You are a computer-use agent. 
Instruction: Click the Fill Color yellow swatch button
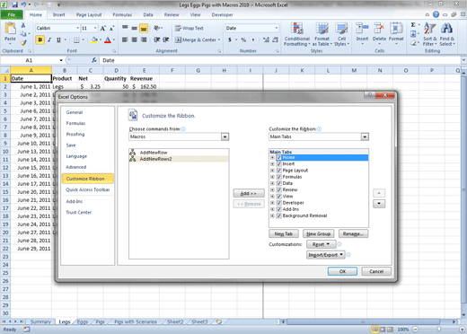(x=94, y=40)
